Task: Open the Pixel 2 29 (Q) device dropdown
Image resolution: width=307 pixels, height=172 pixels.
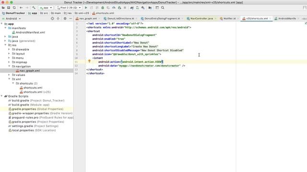Action: point(69,8)
